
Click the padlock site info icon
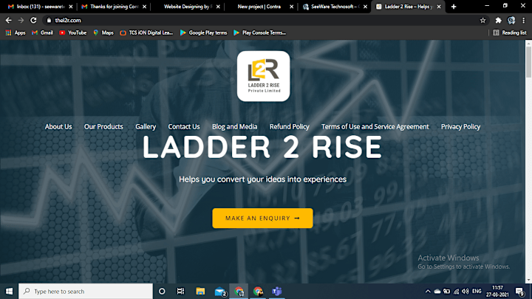click(49, 21)
